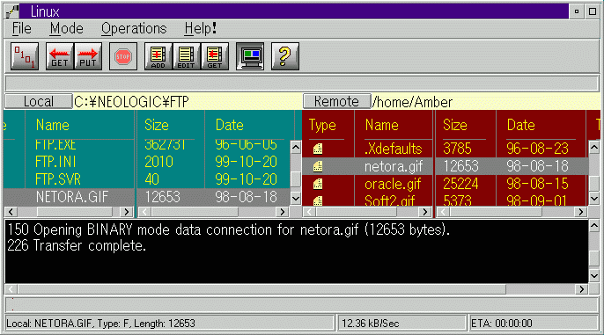
Task: Click remote list down scroll arrow
Action: [593, 199]
